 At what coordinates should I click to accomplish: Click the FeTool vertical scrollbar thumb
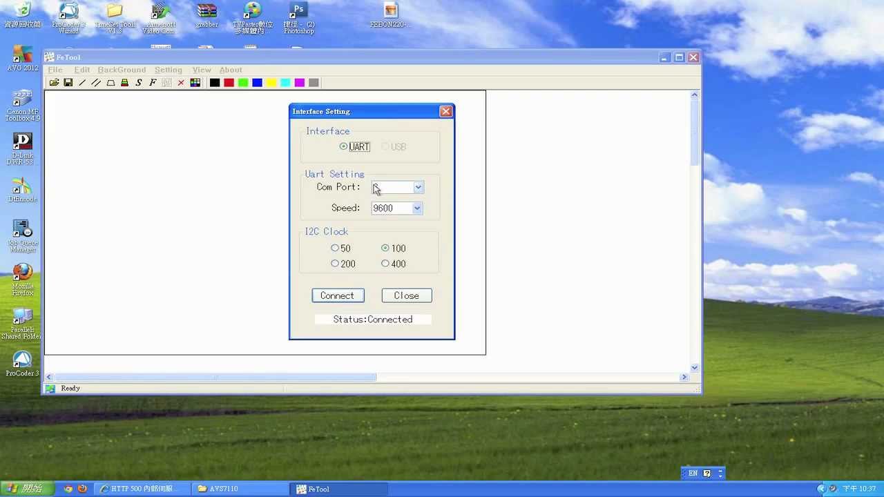695,133
